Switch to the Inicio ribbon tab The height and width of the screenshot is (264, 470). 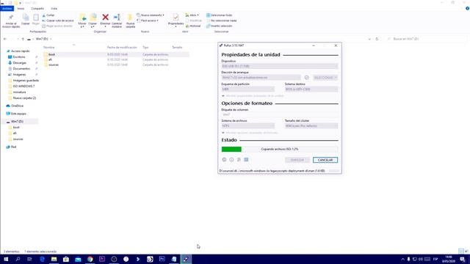pos(21,8)
